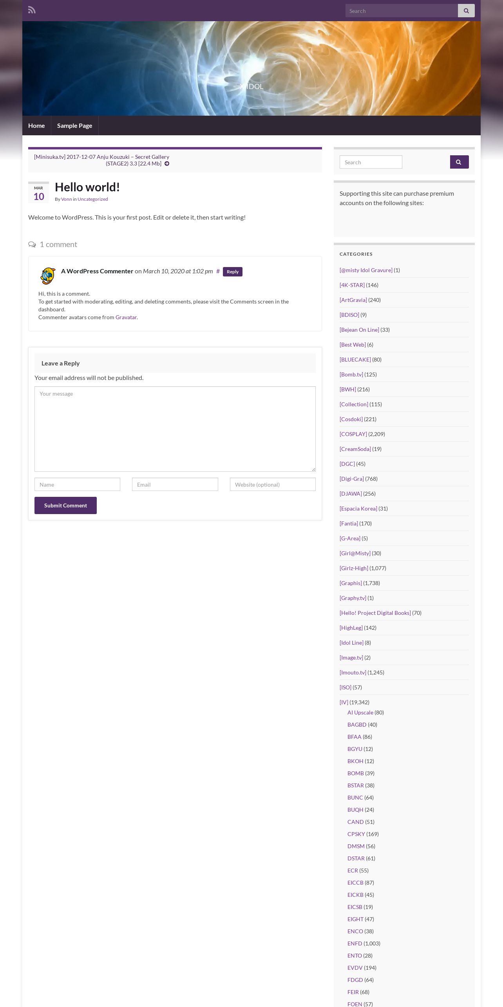Click the Name input field

tap(77, 484)
